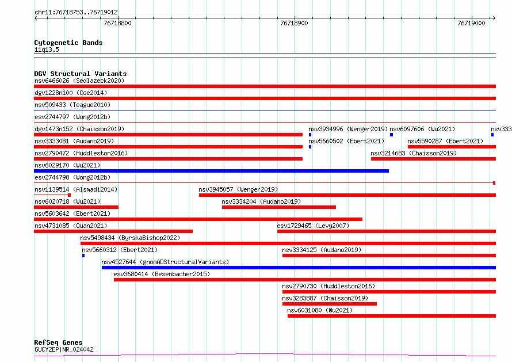Viewport: 512px width, 362px height.
Task: Open nsv5660312 (Ebert2021) label
Action: [120, 250]
